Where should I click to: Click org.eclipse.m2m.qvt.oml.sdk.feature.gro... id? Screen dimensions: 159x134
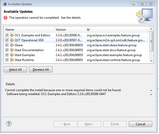pos(116,40)
